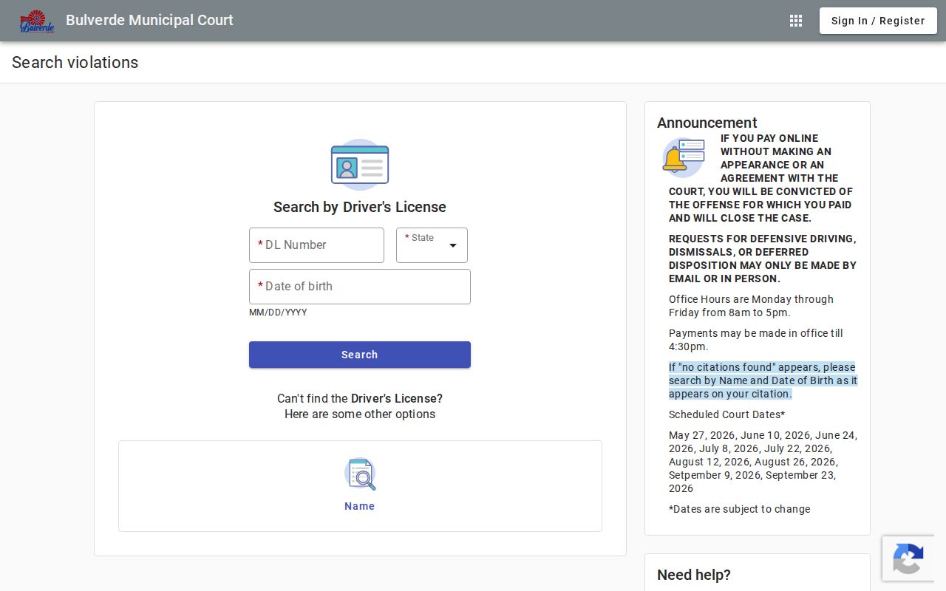Click "Here are some other options" text
946x591 pixels.
point(360,414)
